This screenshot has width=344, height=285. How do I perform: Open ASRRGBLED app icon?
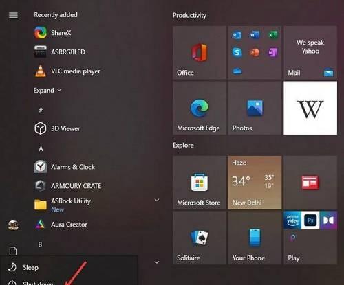pyautogui.click(x=41, y=52)
